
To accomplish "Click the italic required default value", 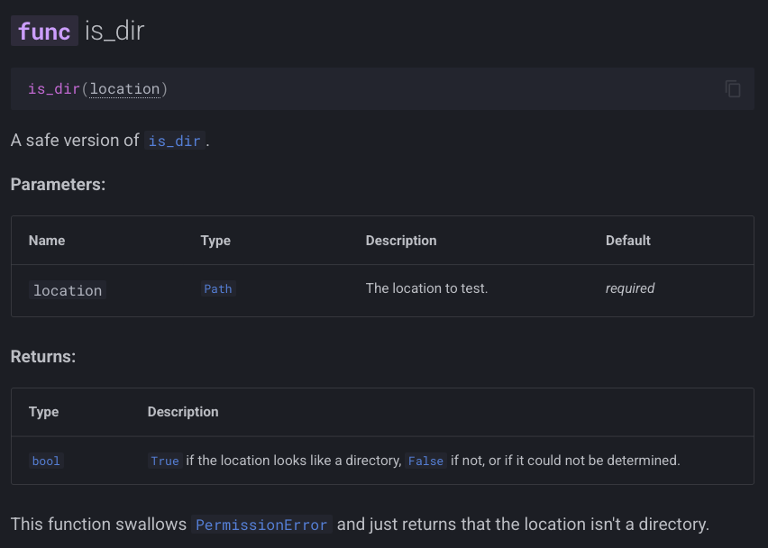I will pos(630,289).
